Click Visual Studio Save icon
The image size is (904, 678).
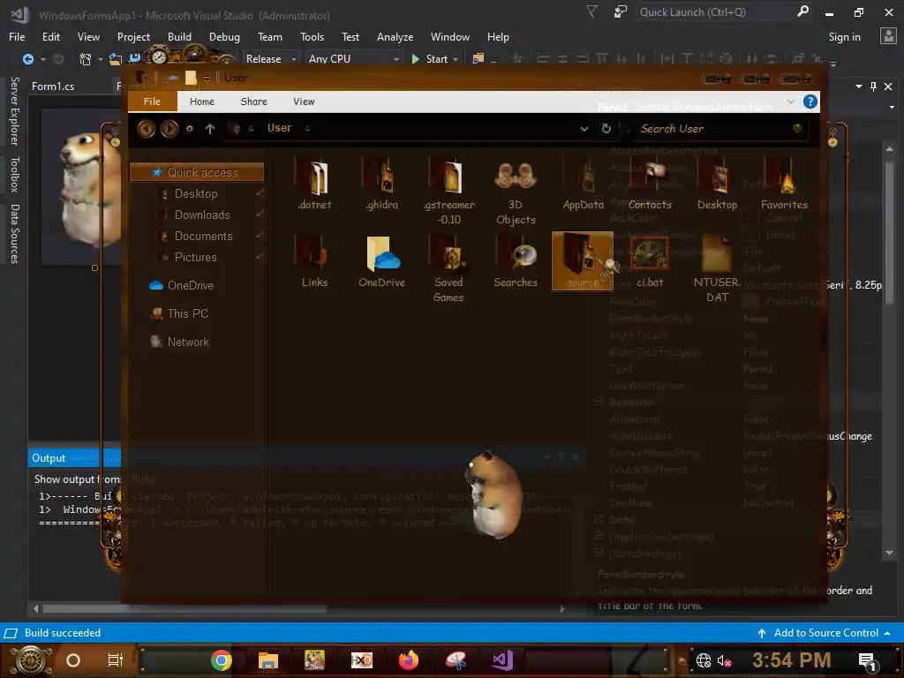[x=134, y=58]
